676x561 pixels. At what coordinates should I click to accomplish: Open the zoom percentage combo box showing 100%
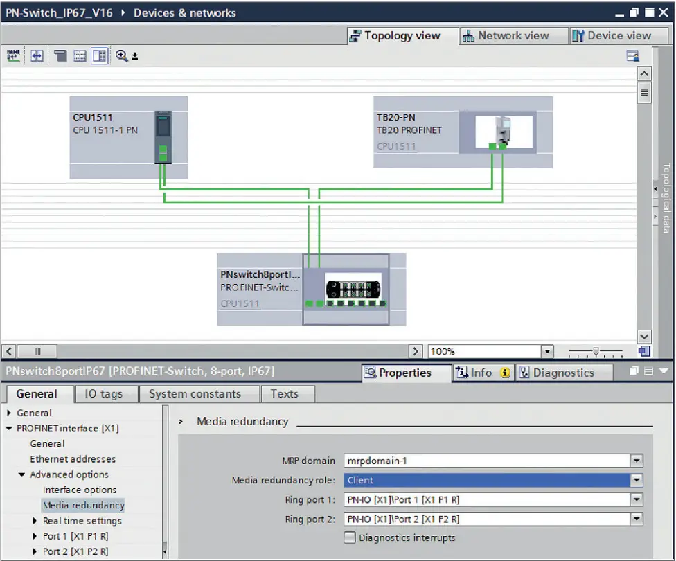coord(546,351)
